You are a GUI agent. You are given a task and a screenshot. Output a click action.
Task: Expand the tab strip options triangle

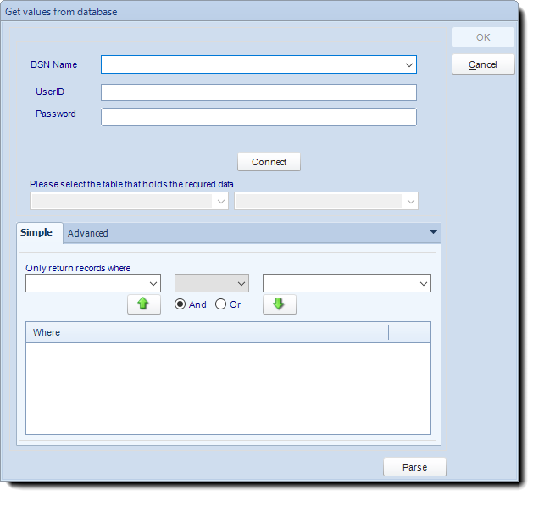tap(433, 231)
